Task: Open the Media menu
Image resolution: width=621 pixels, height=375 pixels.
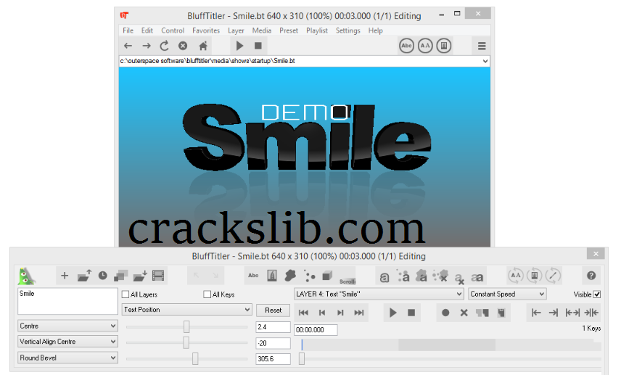Action: coord(262,30)
